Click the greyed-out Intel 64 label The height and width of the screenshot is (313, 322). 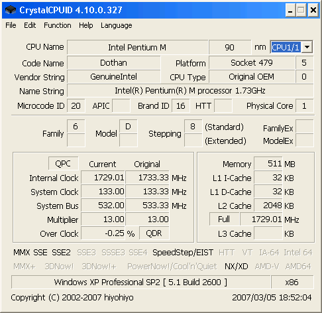click(298, 253)
